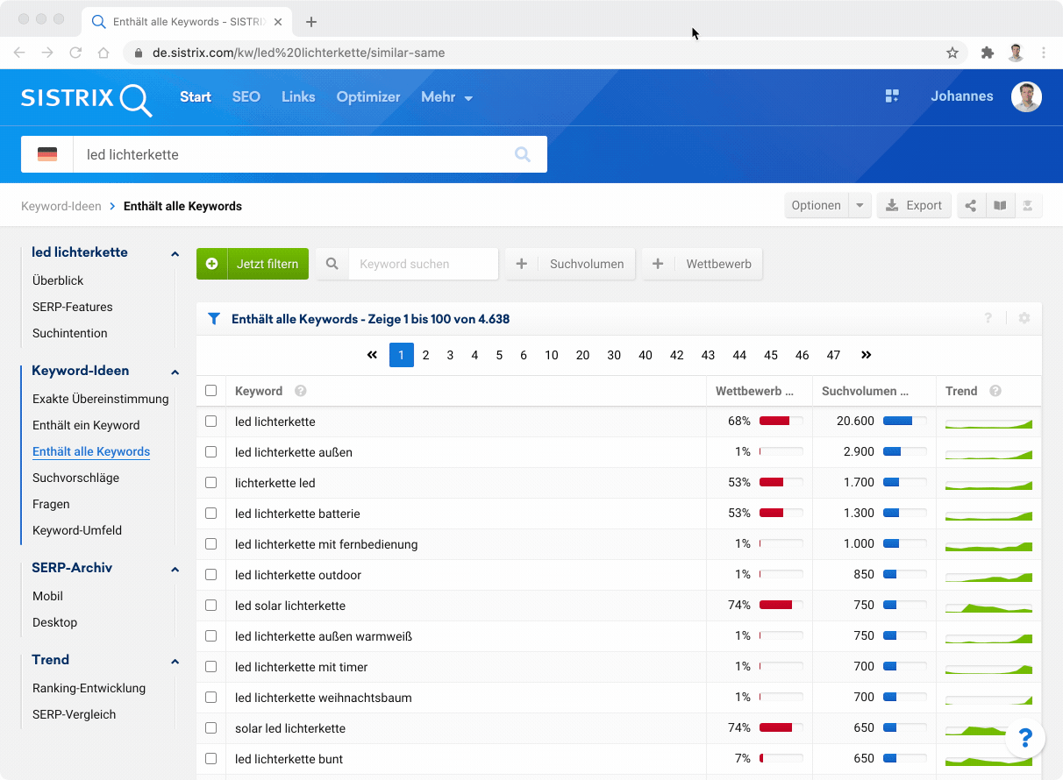Click the magnifier icon in the search bar
This screenshot has height=780, width=1063.
(x=523, y=154)
